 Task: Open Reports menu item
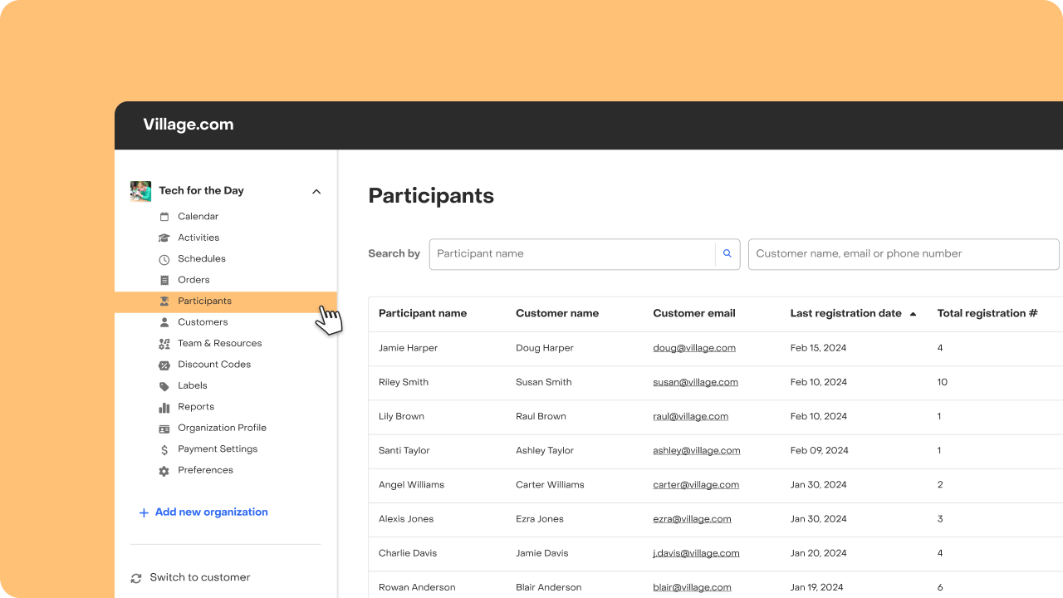pos(196,407)
